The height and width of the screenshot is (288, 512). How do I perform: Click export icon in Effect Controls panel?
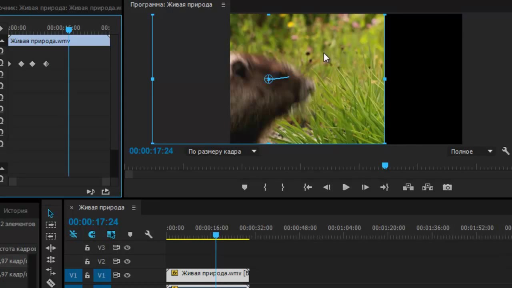[x=106, y=192]
